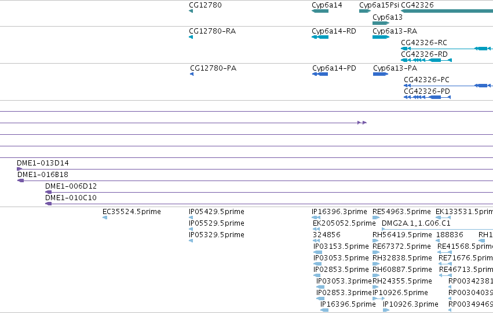Click EST IP05429.5prime
Image resolution: width=493 pixels, height=313 pixels.
click(x=216, y=212)
